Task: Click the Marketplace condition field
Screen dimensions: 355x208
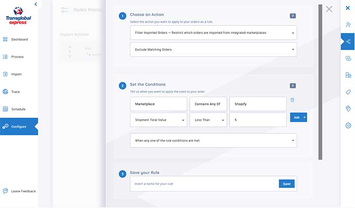Action: pyautogui.click(x=159, y=104)
